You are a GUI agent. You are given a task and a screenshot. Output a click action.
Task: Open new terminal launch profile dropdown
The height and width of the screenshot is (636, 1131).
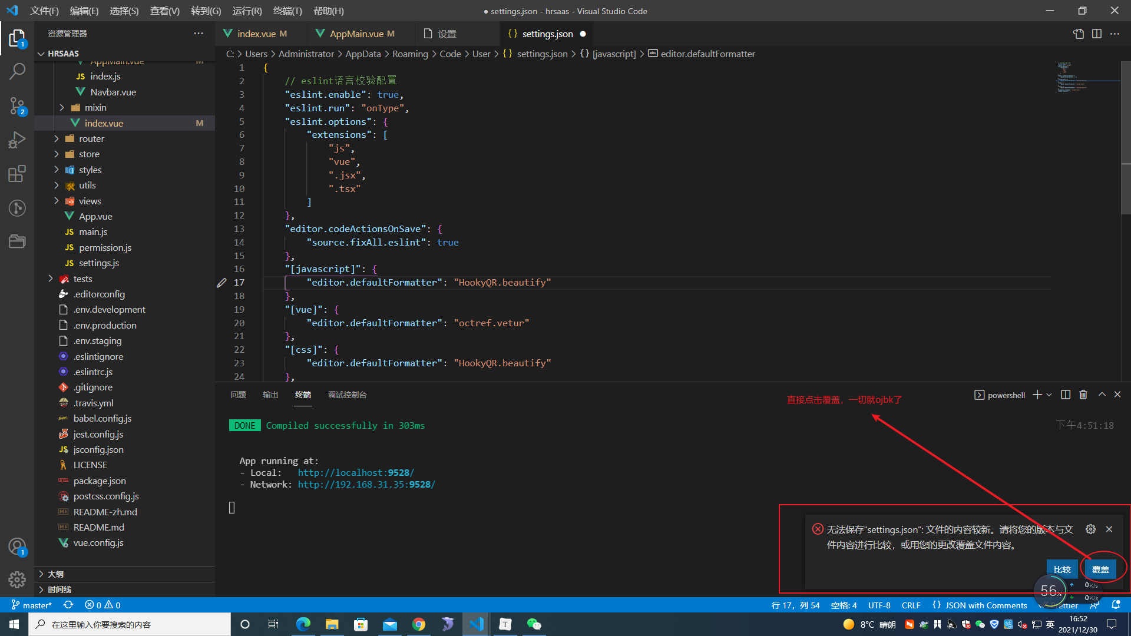(x=1049, y=395)
